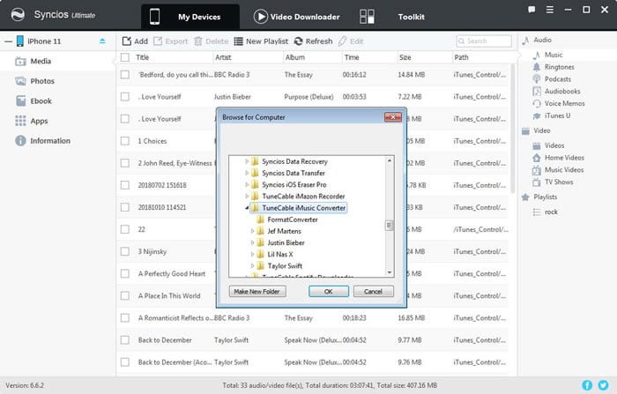Check the 20180702 151618 row checkbox
This screenshot has width=617, height=394.
coord(125,185)
